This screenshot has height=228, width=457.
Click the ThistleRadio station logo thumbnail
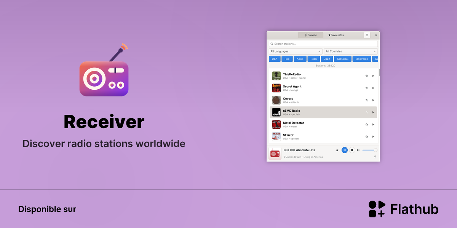click(276, 76)
